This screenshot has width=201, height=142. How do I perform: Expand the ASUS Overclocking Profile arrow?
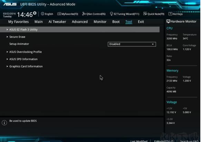7,52
